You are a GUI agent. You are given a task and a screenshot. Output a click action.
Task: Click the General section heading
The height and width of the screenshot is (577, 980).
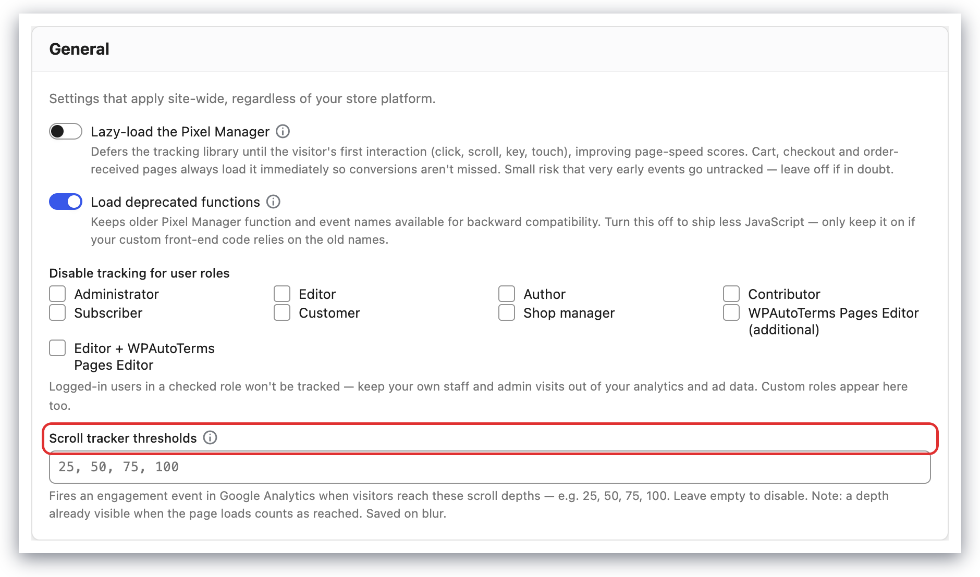point(79,49)
